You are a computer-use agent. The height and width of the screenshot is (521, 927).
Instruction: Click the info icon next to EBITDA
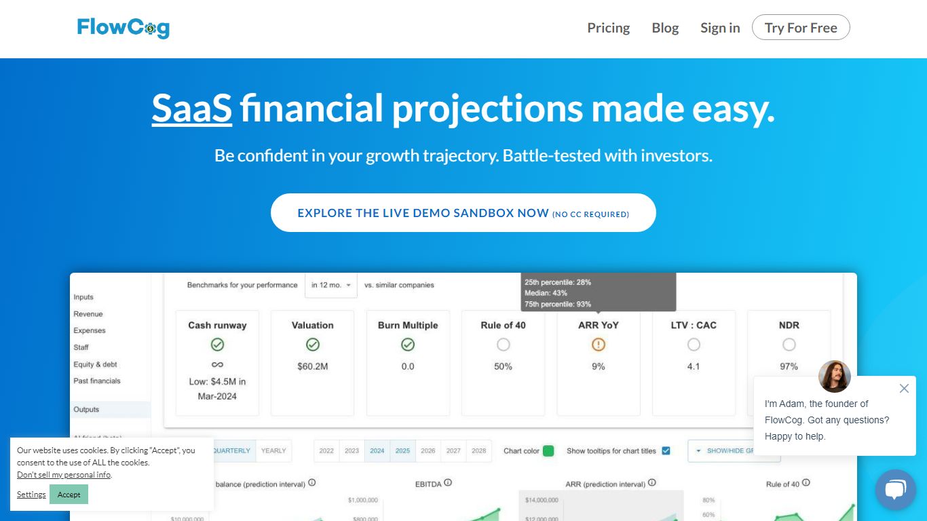(x=448, y=483)
